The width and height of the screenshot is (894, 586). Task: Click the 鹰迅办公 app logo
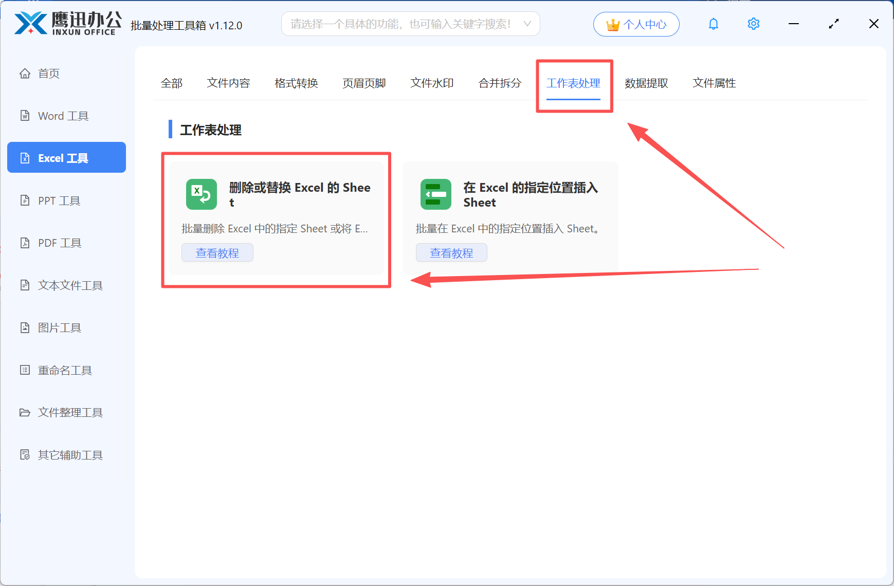click(67, 23)
